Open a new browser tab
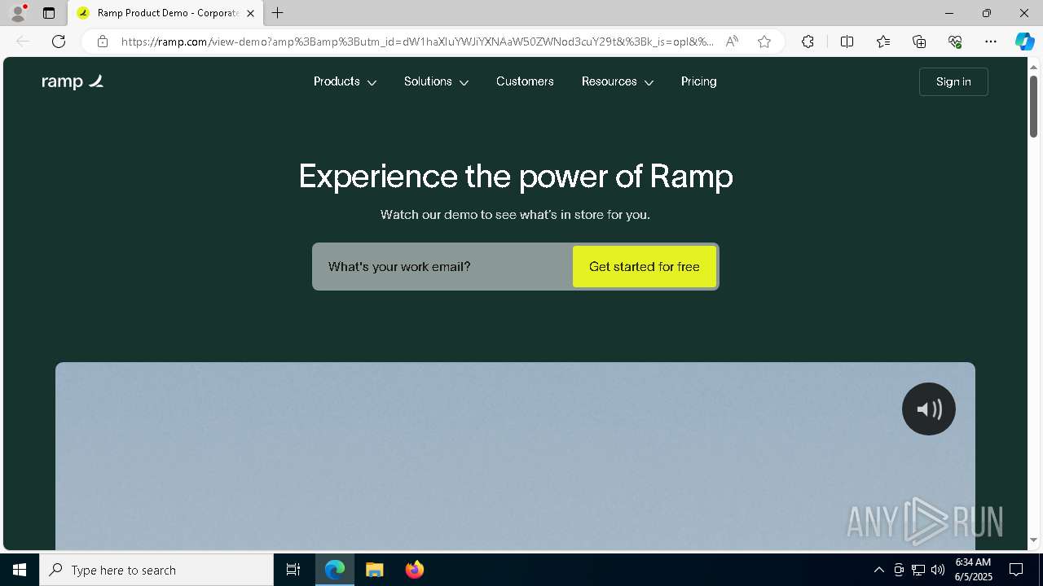1043x586 pixels. [278, 13]
